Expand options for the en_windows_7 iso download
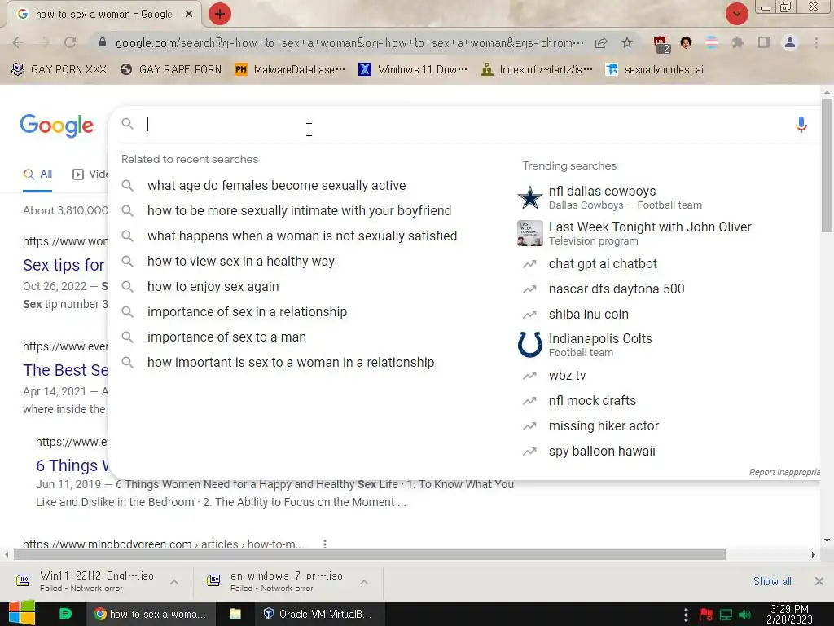This screenshot has width=834, height=626. pyautogui.click(x=364, y=582)
